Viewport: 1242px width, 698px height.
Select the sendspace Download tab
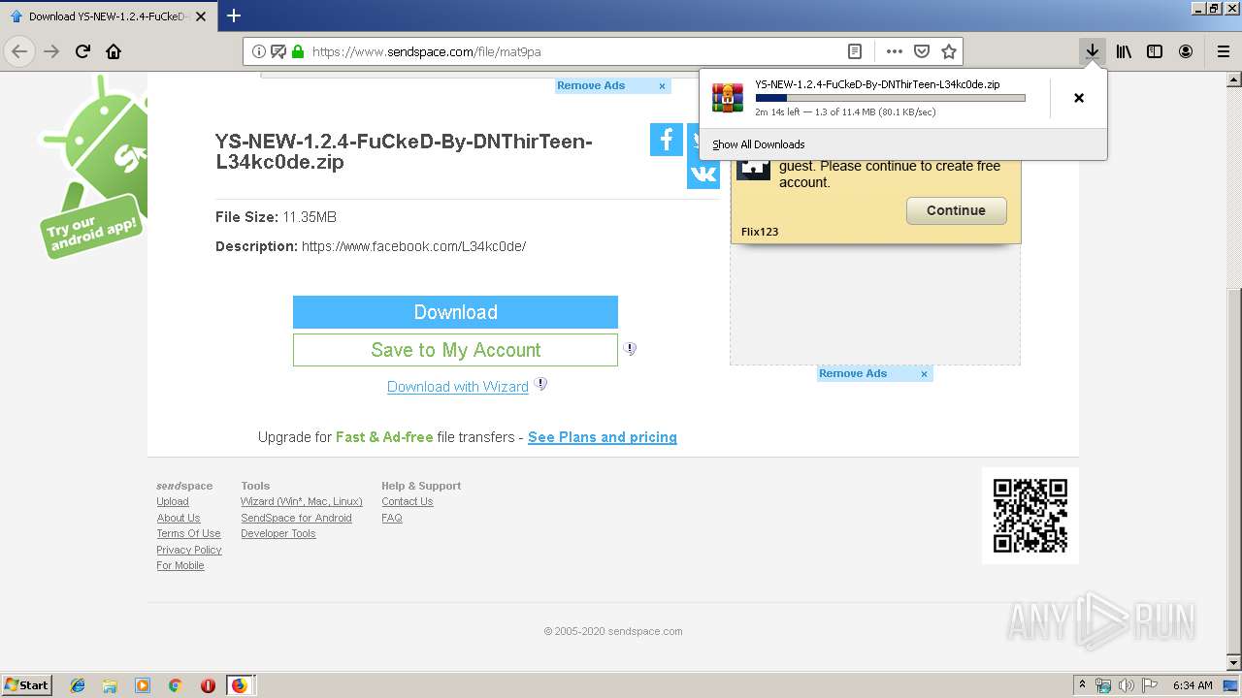pos(107,16)
